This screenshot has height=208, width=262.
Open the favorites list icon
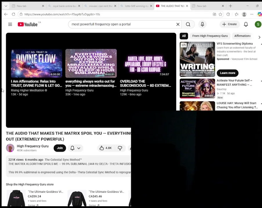236,14
